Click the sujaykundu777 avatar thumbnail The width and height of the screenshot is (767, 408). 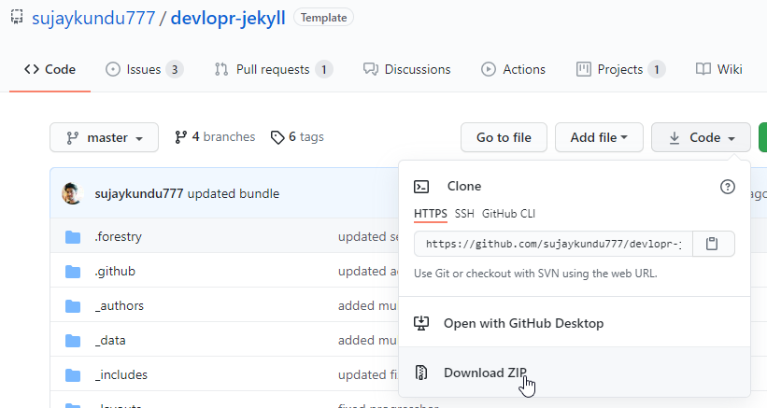tap(72, 193)
